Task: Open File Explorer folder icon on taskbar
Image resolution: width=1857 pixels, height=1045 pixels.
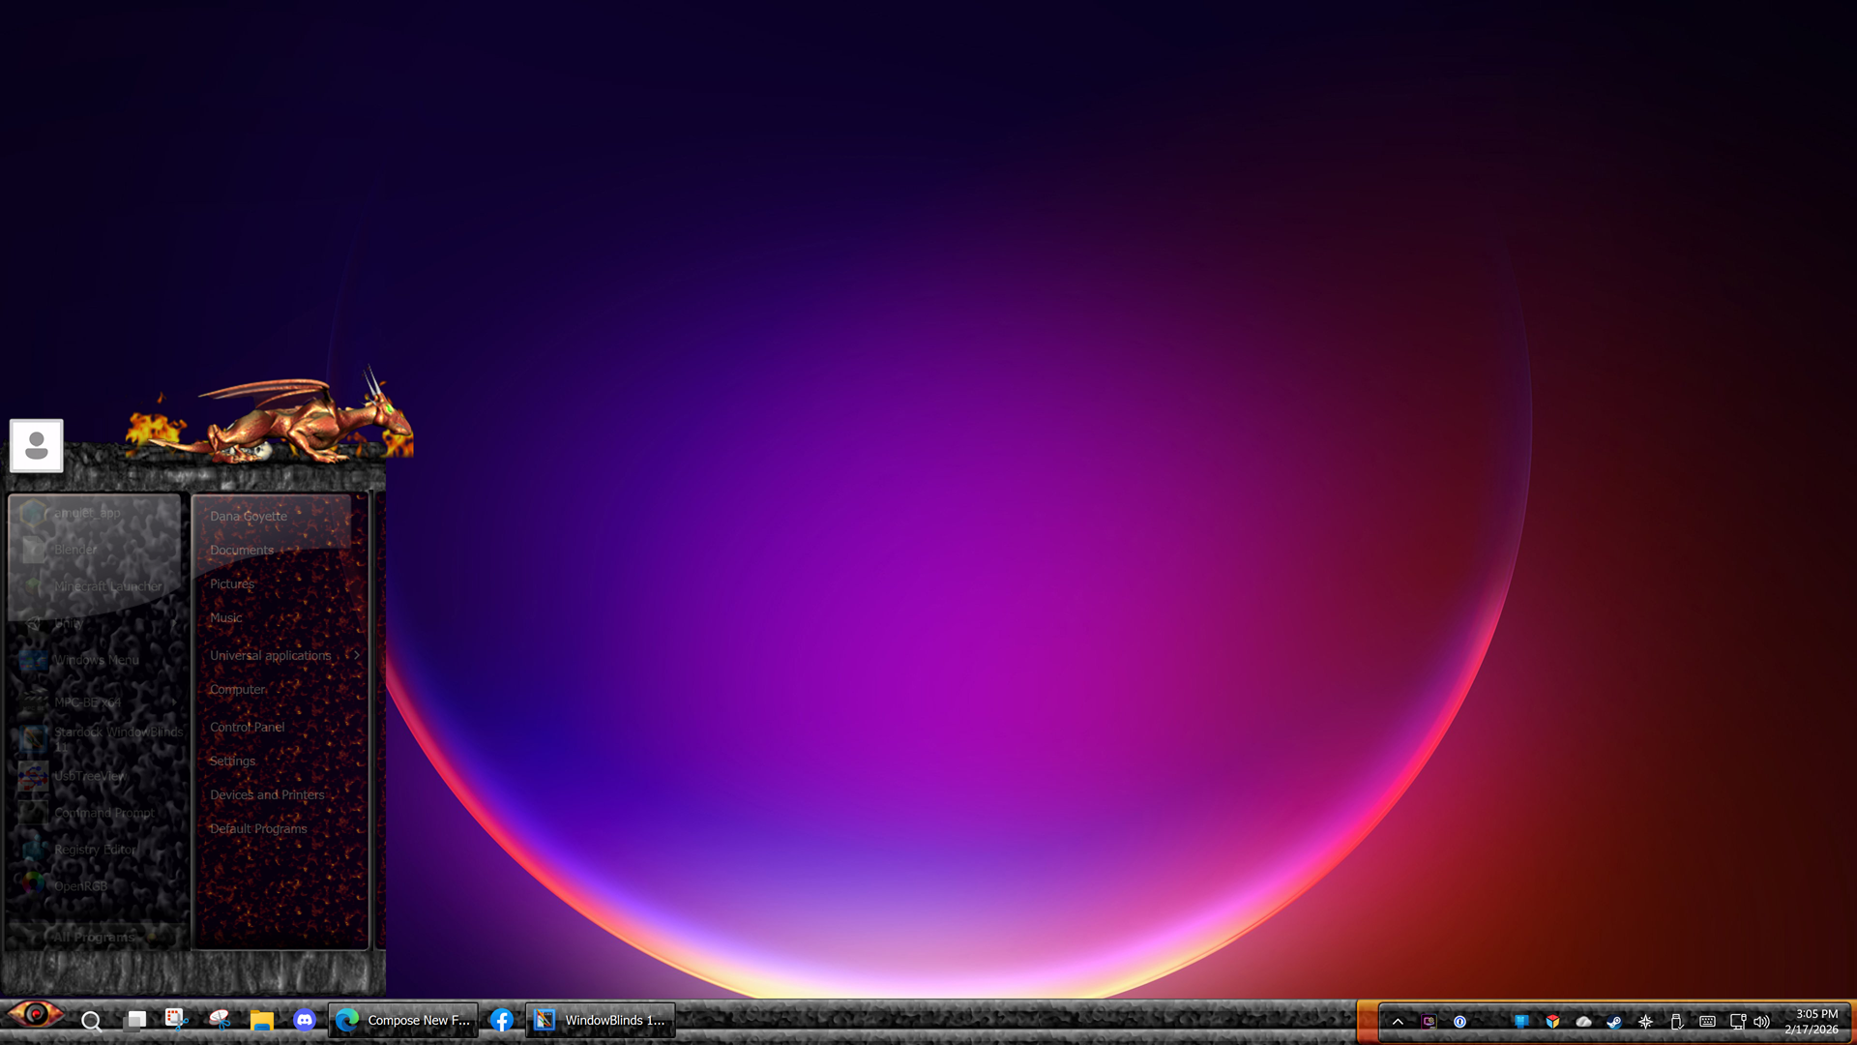Action: (x=261, y=1020)
